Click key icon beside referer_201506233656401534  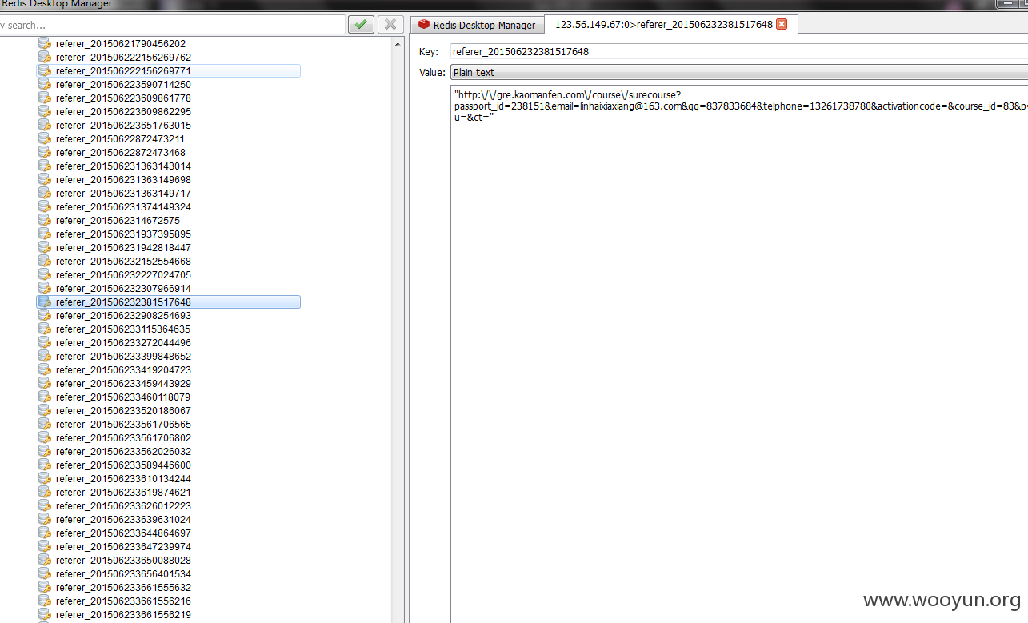click(45, 574)
